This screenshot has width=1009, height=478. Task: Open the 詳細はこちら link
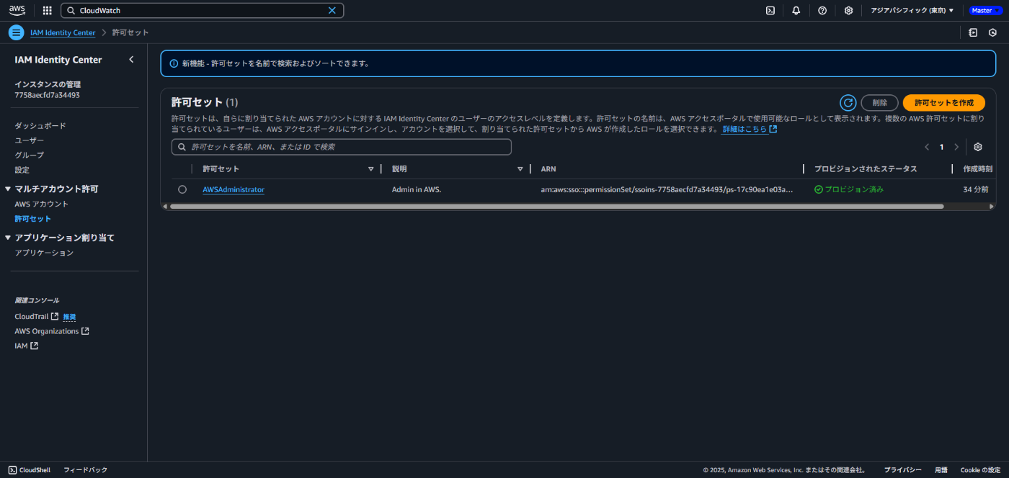(750, 130)
